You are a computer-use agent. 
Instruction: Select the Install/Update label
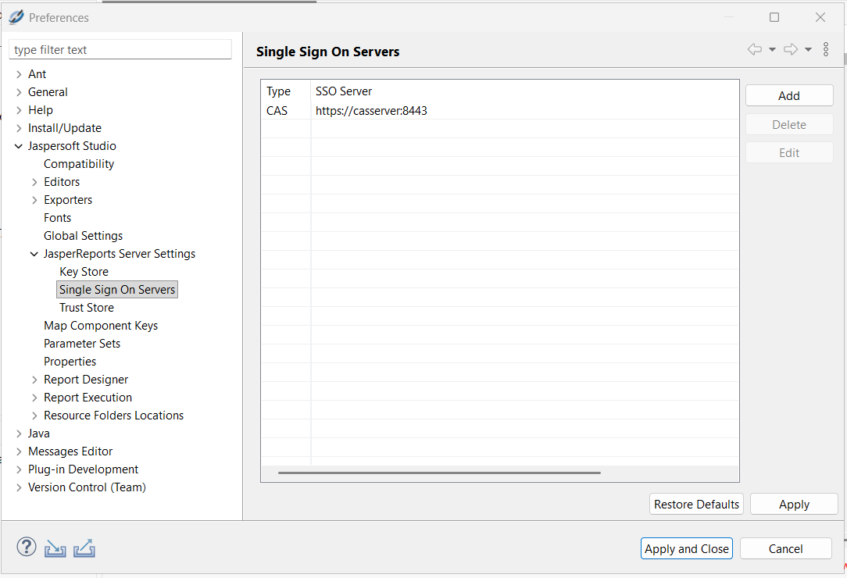point(64,128)
